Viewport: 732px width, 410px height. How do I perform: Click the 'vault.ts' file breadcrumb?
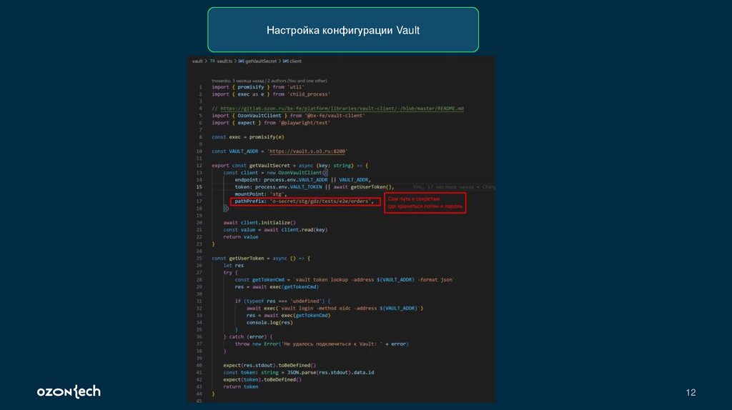click(224, 61)
